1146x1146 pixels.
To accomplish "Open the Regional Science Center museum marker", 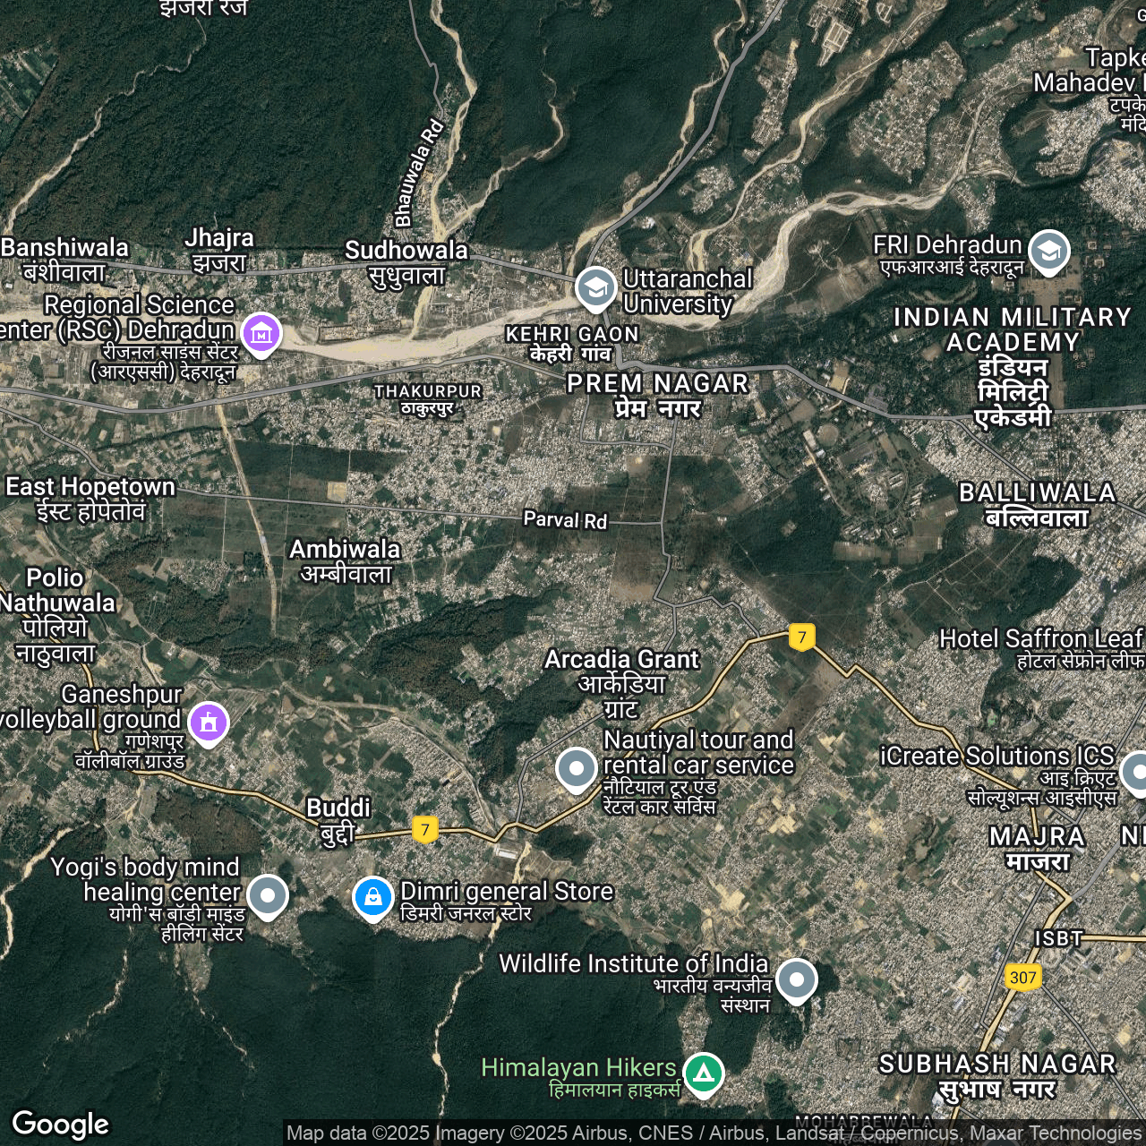I will tap(261, 333).
